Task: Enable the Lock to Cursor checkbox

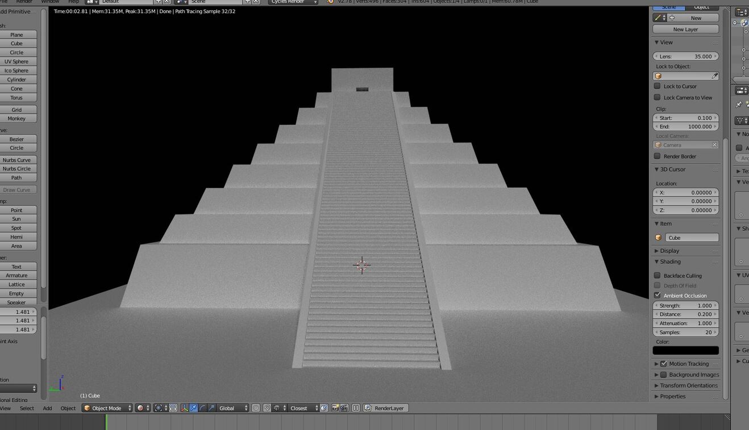Action: [658, 86]
